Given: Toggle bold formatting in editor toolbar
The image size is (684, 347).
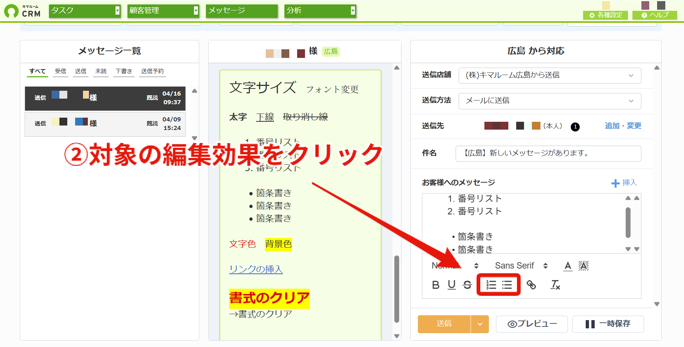Looking at the screenshot, I should click(436, 285).
